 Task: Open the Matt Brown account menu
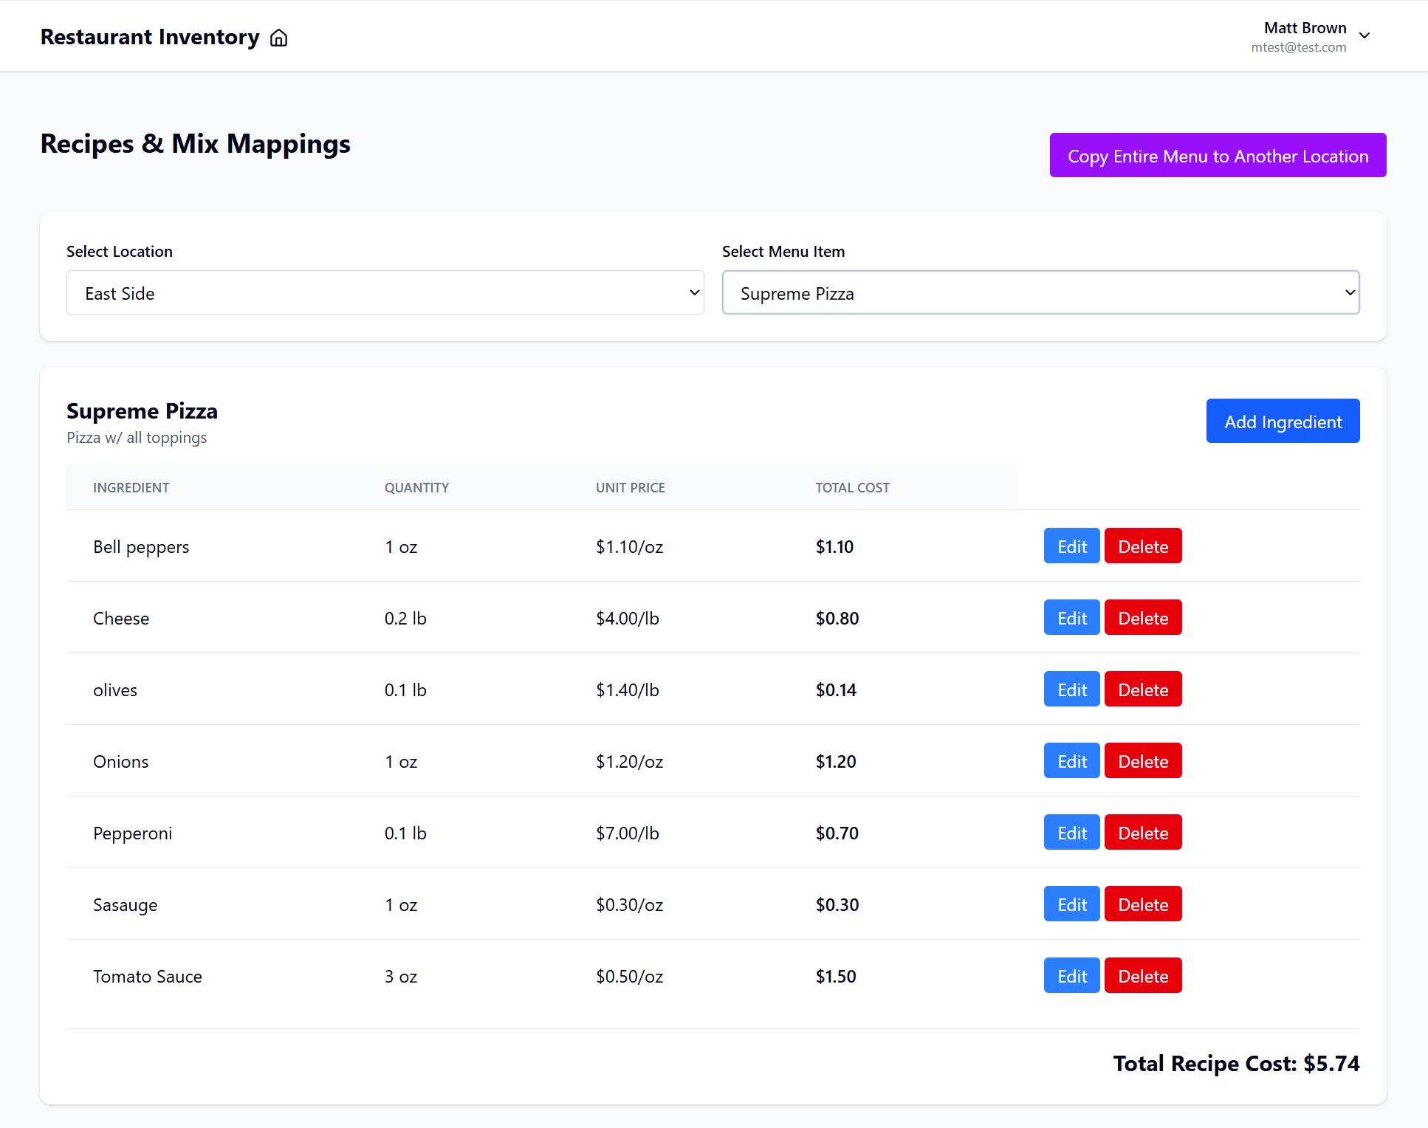click(1365, 35)
